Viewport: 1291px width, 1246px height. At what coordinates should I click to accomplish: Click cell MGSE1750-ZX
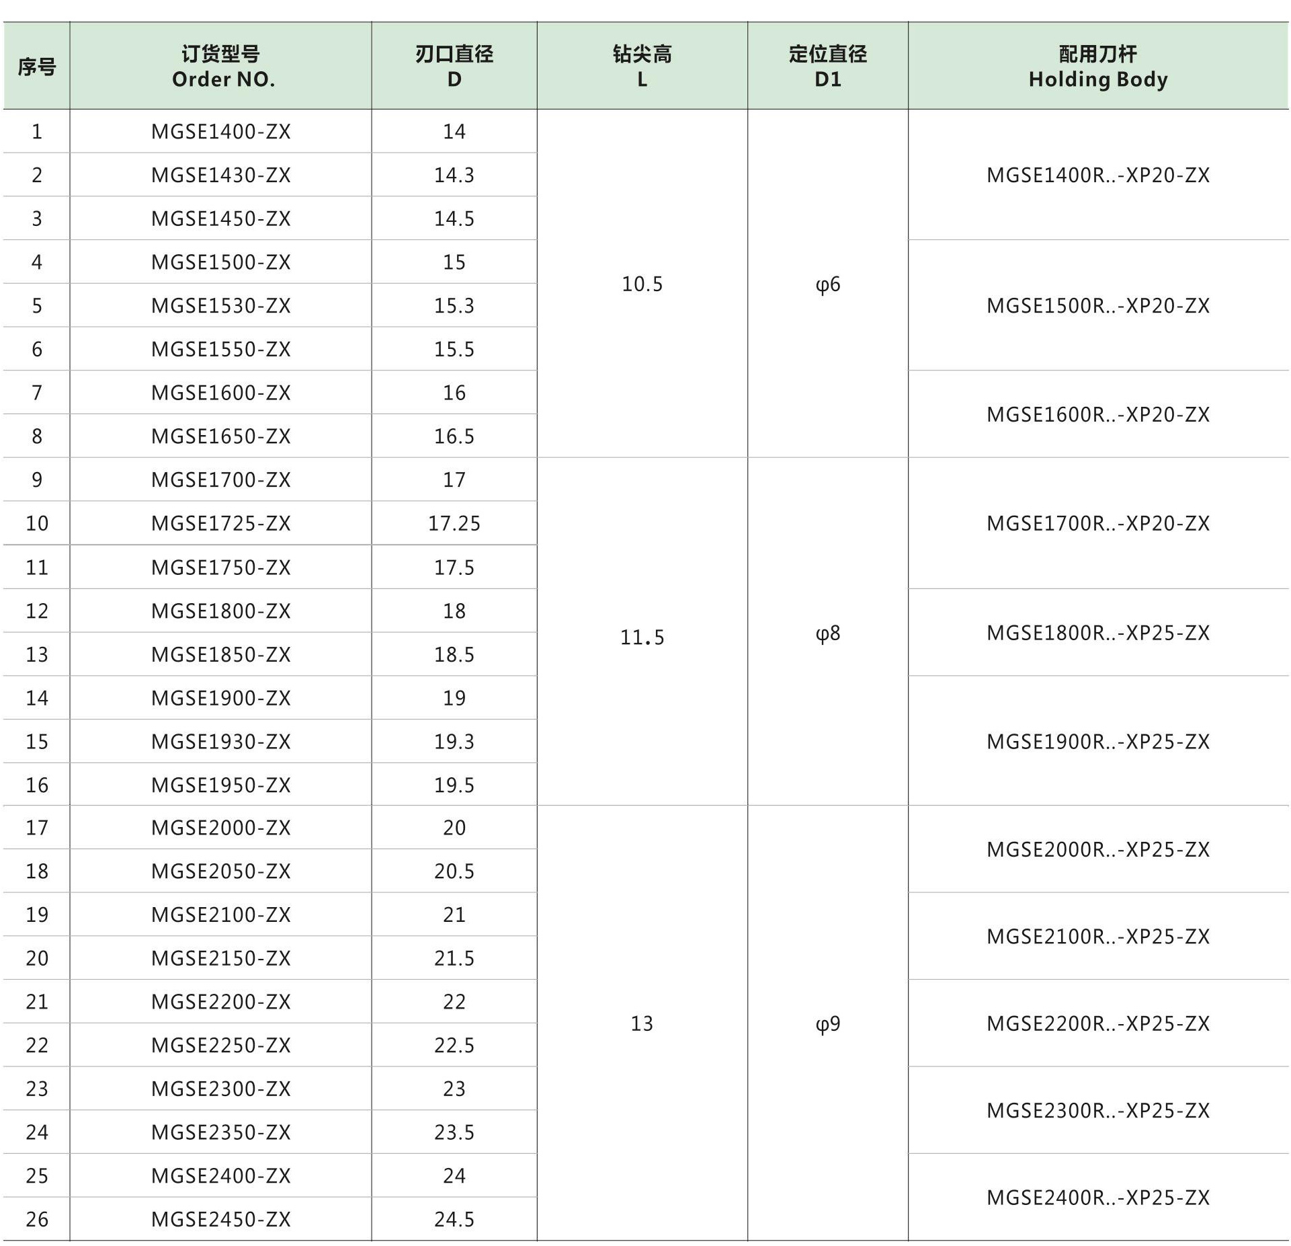221,568
